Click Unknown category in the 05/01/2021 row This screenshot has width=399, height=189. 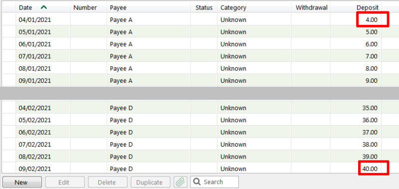coord(233,32)
